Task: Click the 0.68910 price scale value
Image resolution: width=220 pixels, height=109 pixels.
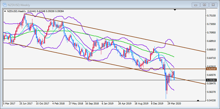Action: coord(212,41)
